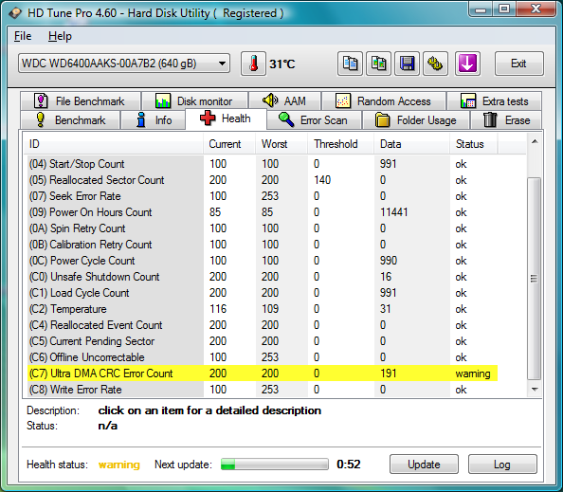The height and width of the screenshot is (492, 563).
Task: Click the scrollbar up arrow in attribute list
Action: [535, 142]
